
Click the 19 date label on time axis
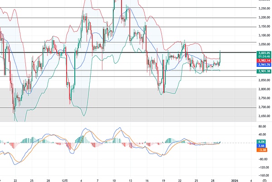point(163,179)
